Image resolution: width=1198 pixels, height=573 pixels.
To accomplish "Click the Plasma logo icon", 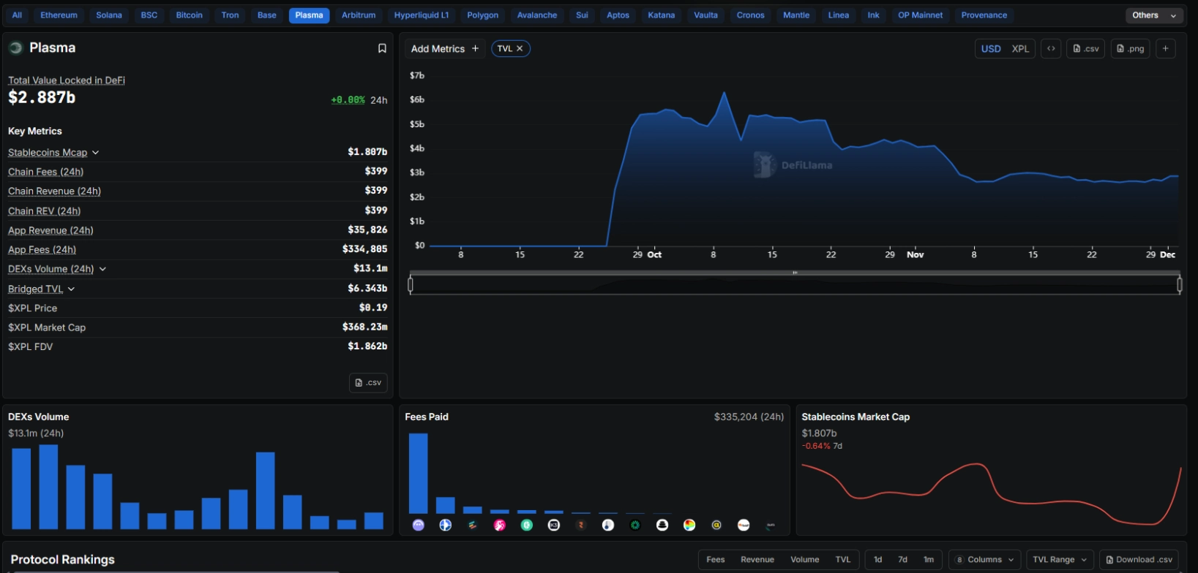I will point(15,48).
